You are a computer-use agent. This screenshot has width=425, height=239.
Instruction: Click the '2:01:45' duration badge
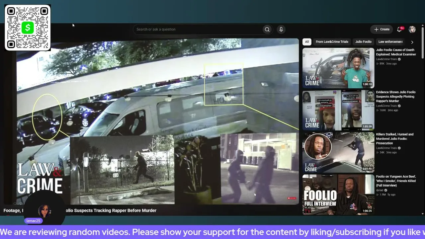click(367, 169)
